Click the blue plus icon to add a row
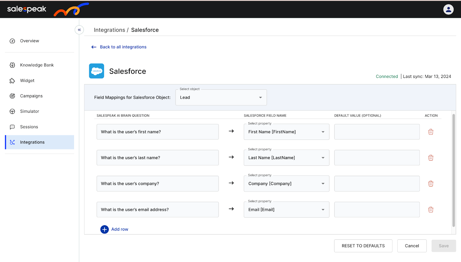This screenshot has width=461, height=262. coord(105,230)
